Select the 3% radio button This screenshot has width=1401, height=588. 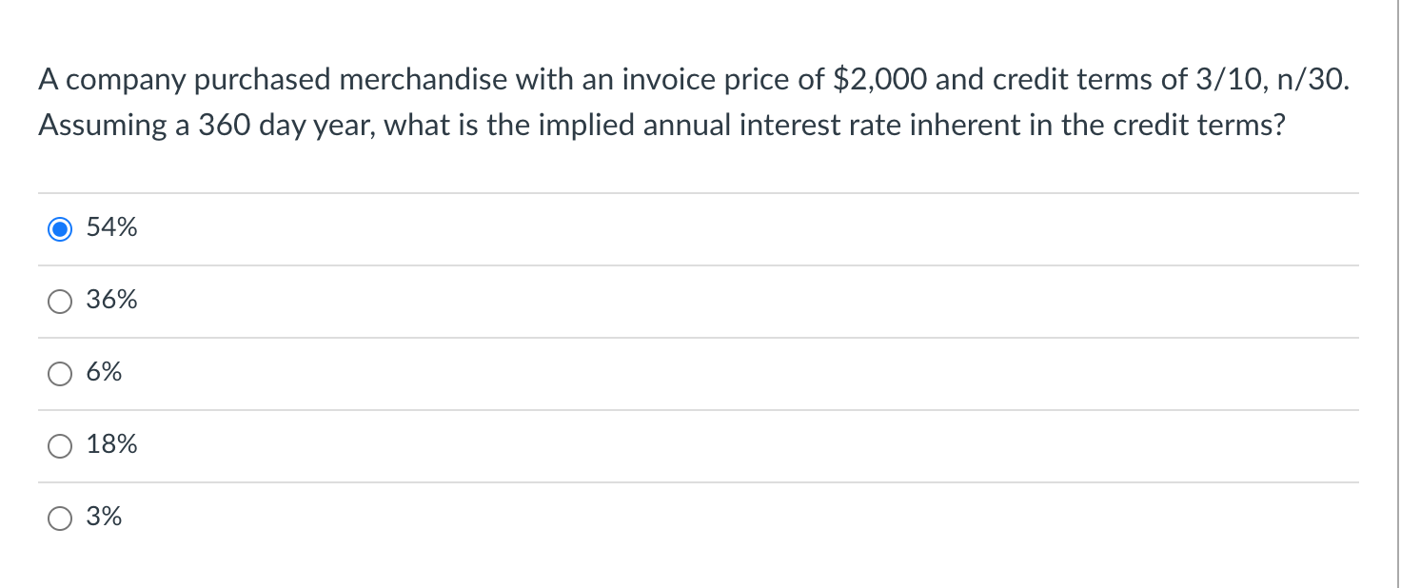tap(60, 519)
